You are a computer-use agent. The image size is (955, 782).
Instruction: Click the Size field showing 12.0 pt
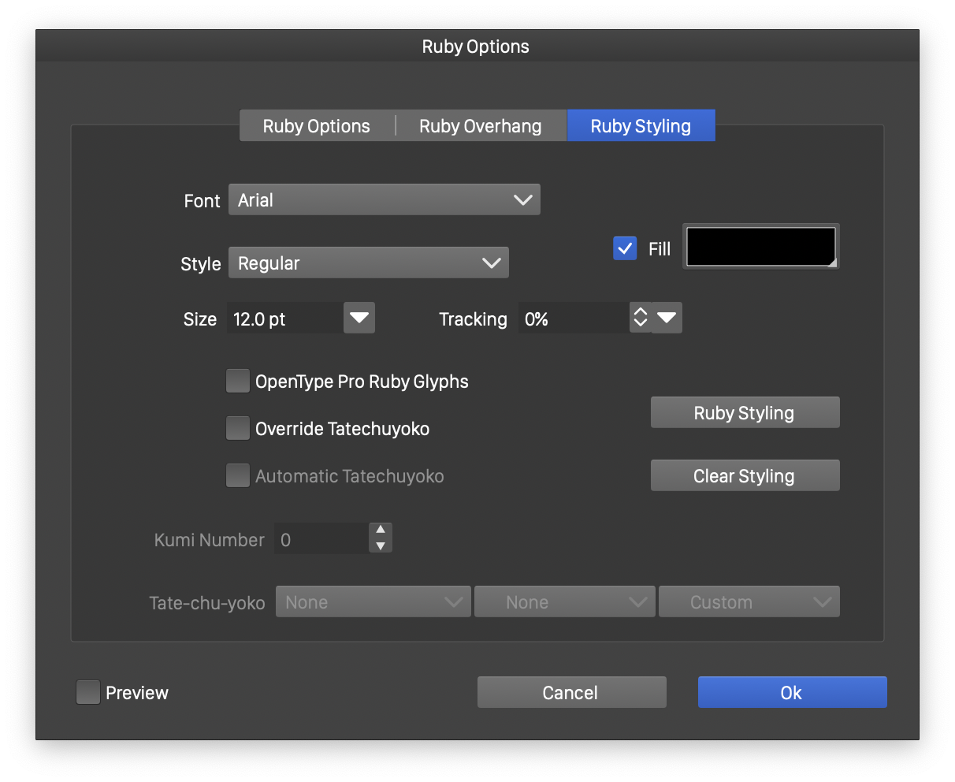pos(284,318)
